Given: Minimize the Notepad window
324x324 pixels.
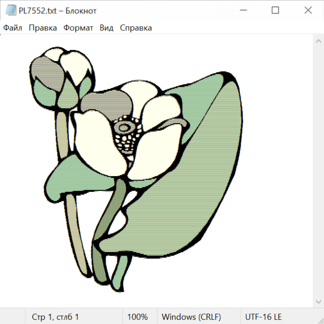Looking at the screenshot, I should pos(242,11).
